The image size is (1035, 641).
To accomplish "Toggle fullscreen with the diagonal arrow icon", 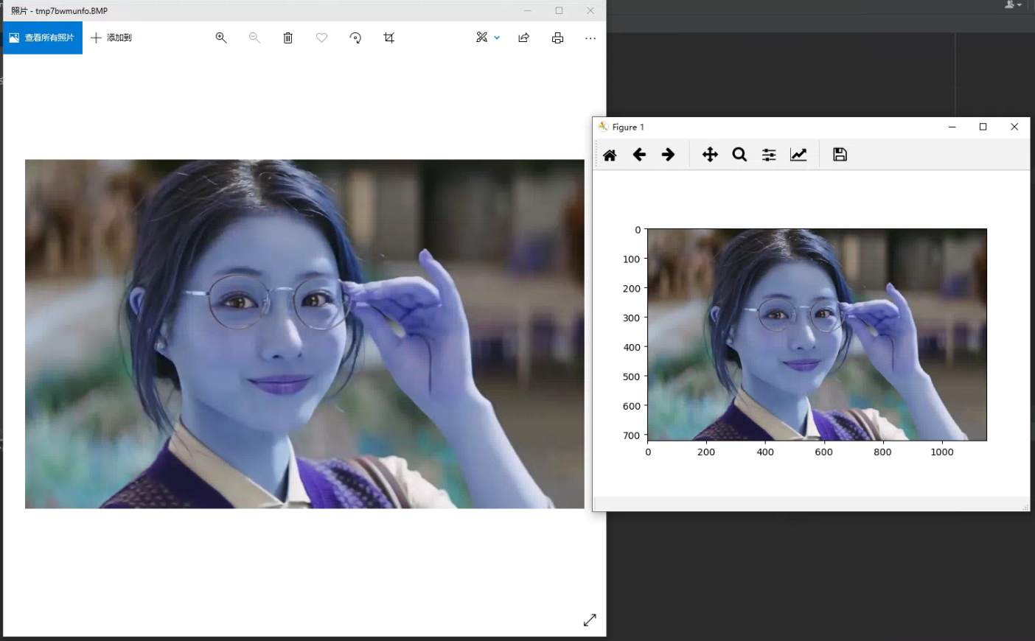I will point(590,620).
